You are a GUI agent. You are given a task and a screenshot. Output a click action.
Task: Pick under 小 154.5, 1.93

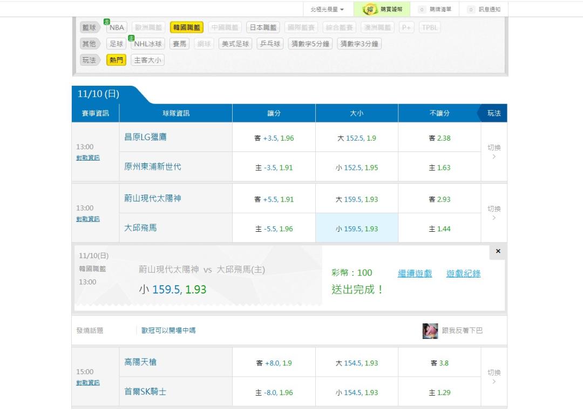click(357, 393)
